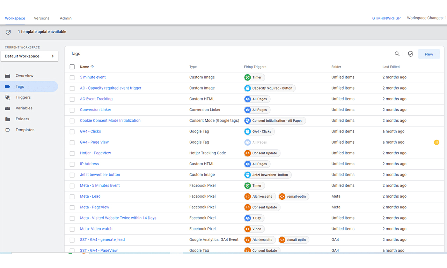Open the IP Address tag link
Screen dimensions: 447x268
tap(89, 164)
